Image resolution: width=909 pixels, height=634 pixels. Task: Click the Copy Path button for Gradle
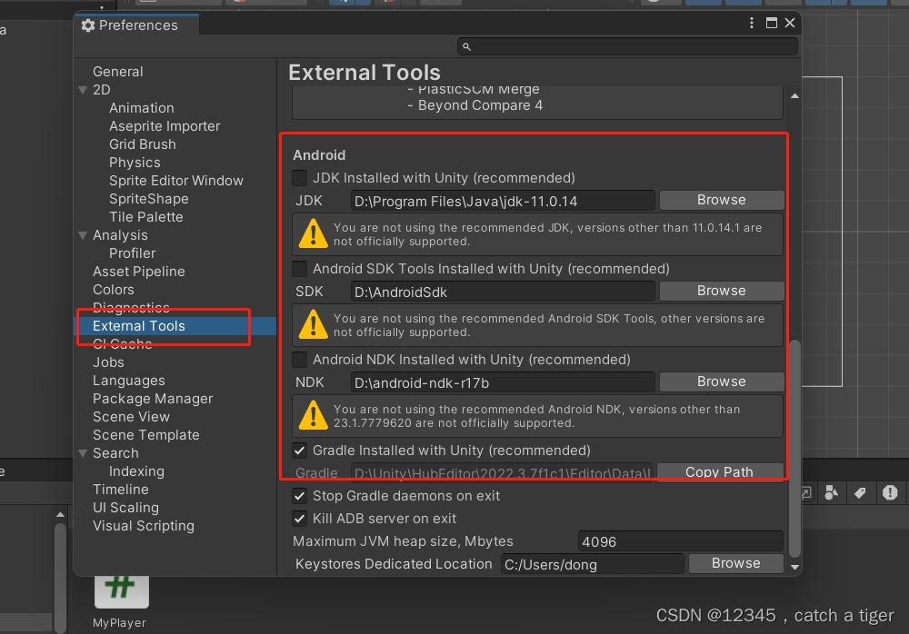click(x=719, y=471)
